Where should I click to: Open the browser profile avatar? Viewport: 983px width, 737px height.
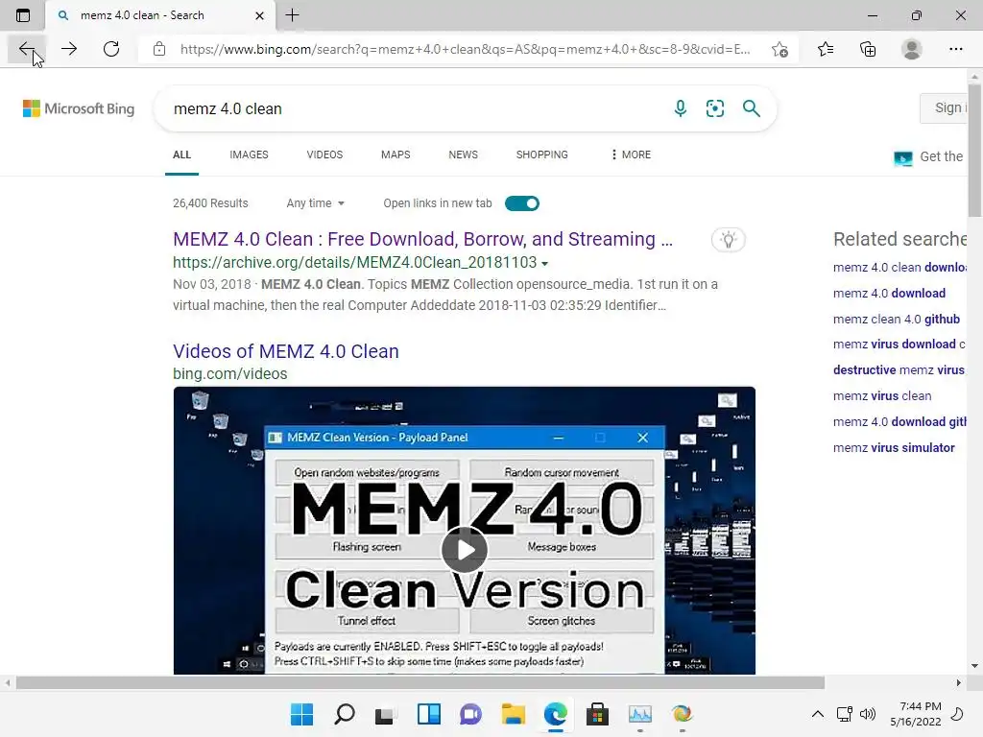pyautogui.click(x=912, y=49)
